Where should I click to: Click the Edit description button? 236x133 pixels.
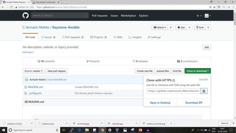coord(206,47)
